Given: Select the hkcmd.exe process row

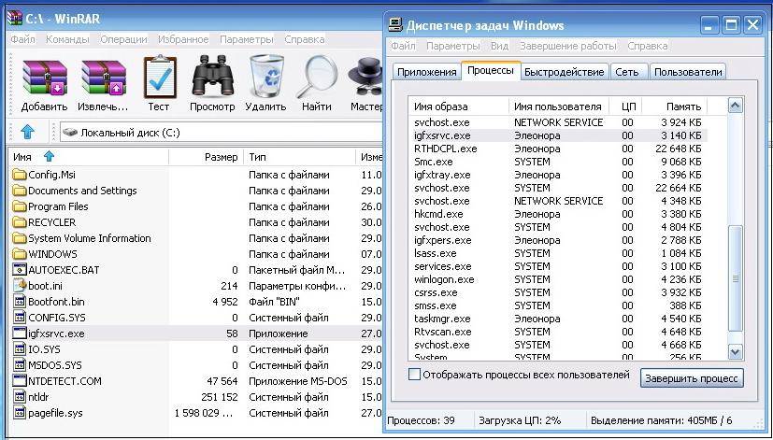Looking at the screenshot, I should [558, 214].
